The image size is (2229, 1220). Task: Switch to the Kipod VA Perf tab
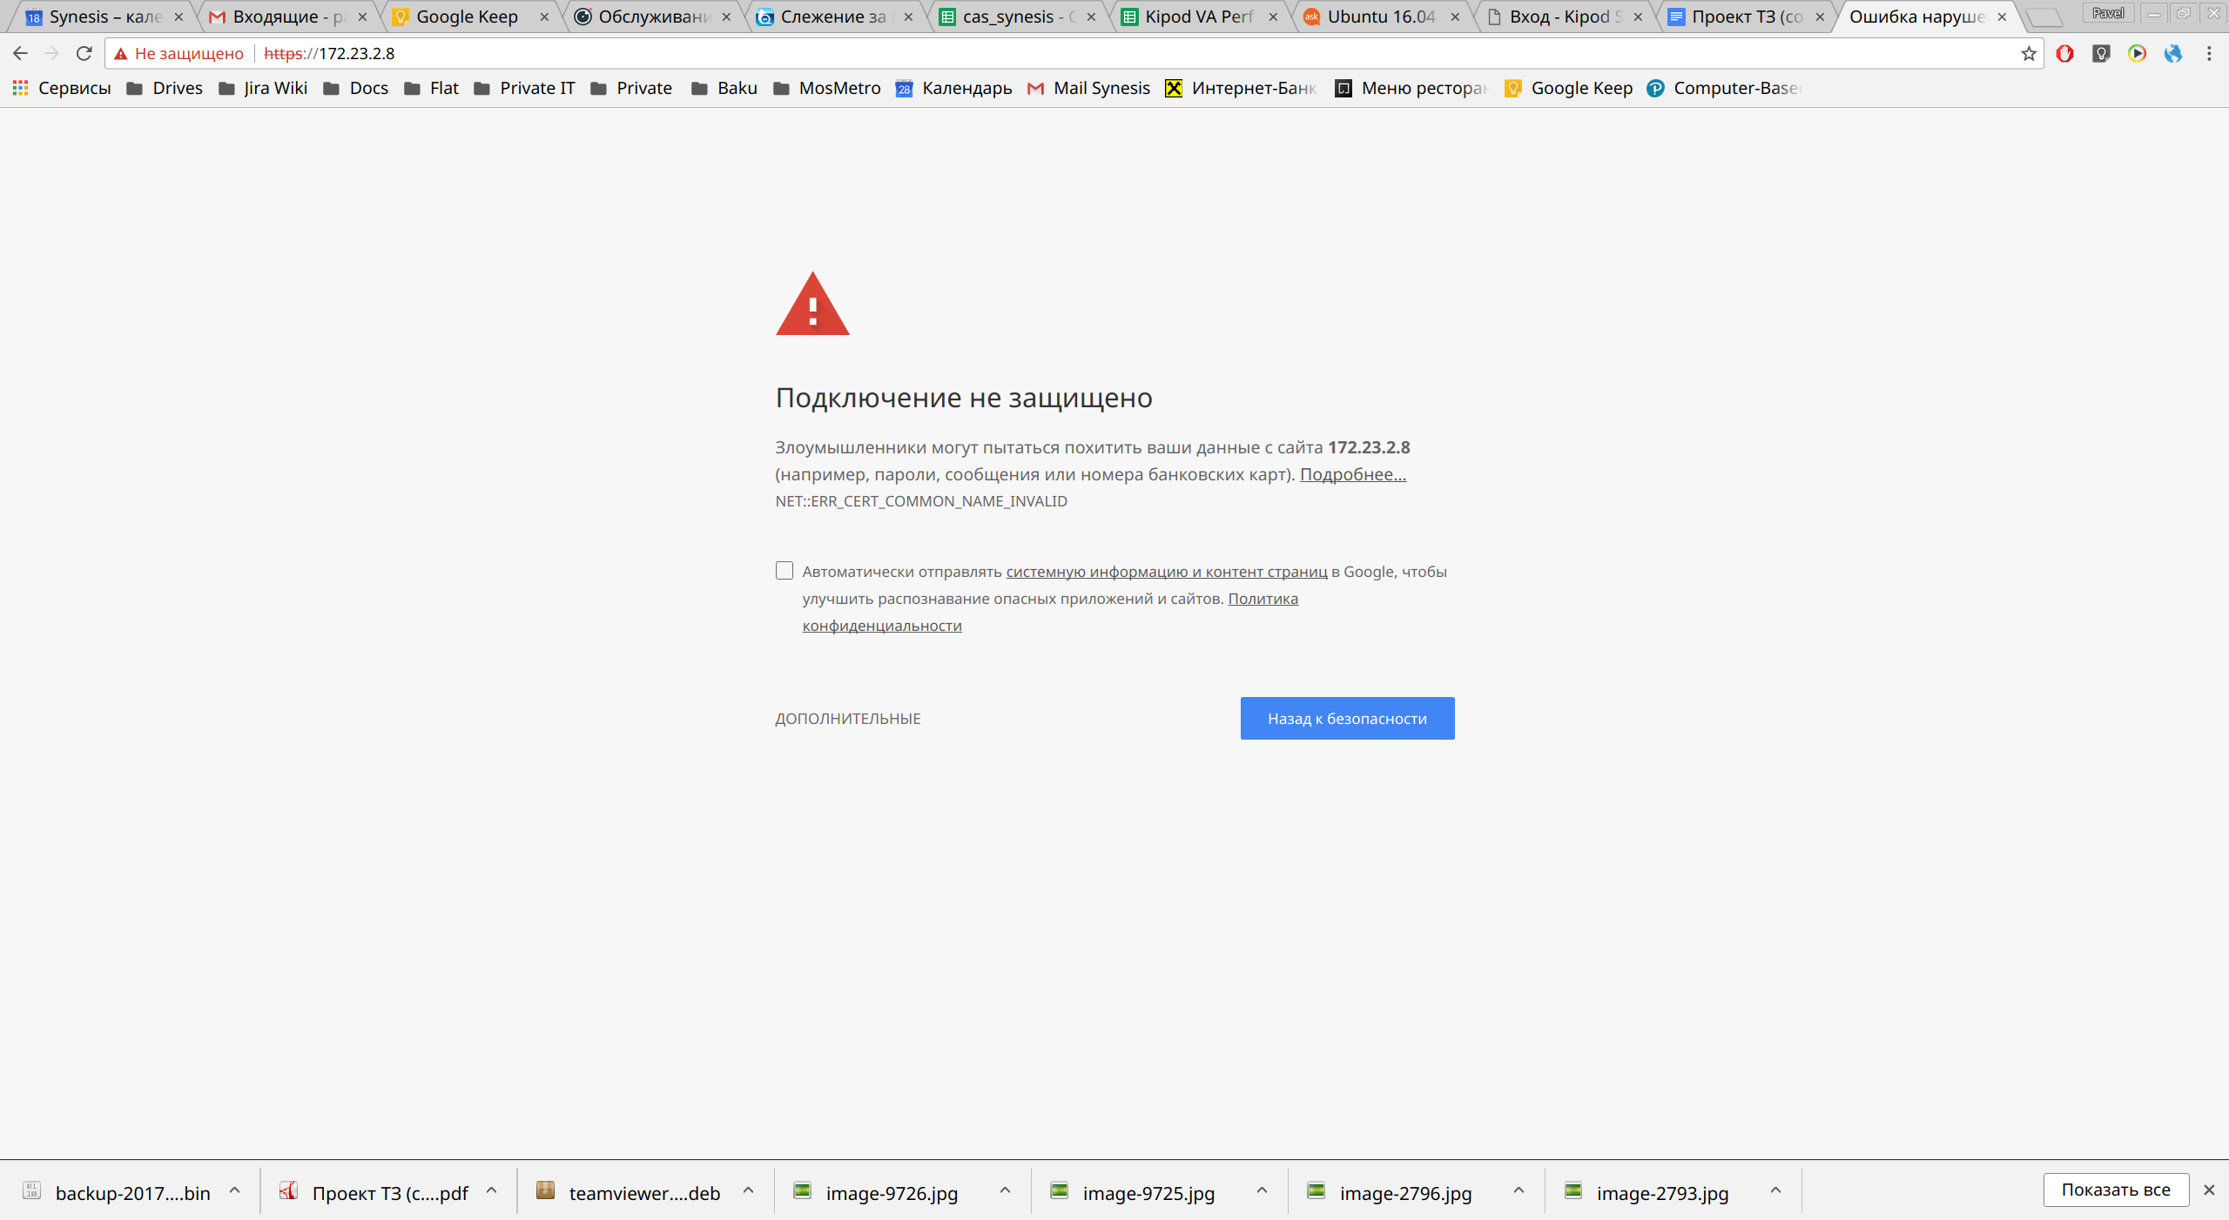click(1199, 17)
